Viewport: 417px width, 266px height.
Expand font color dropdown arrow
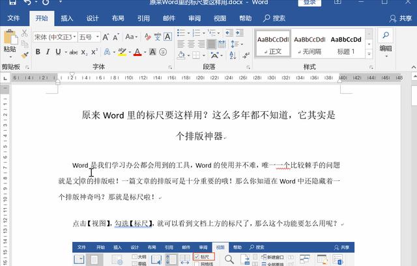tap(145, 52)
